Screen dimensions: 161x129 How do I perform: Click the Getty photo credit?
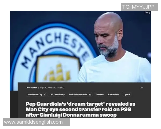pyautogui.click(x=148, y=13)
